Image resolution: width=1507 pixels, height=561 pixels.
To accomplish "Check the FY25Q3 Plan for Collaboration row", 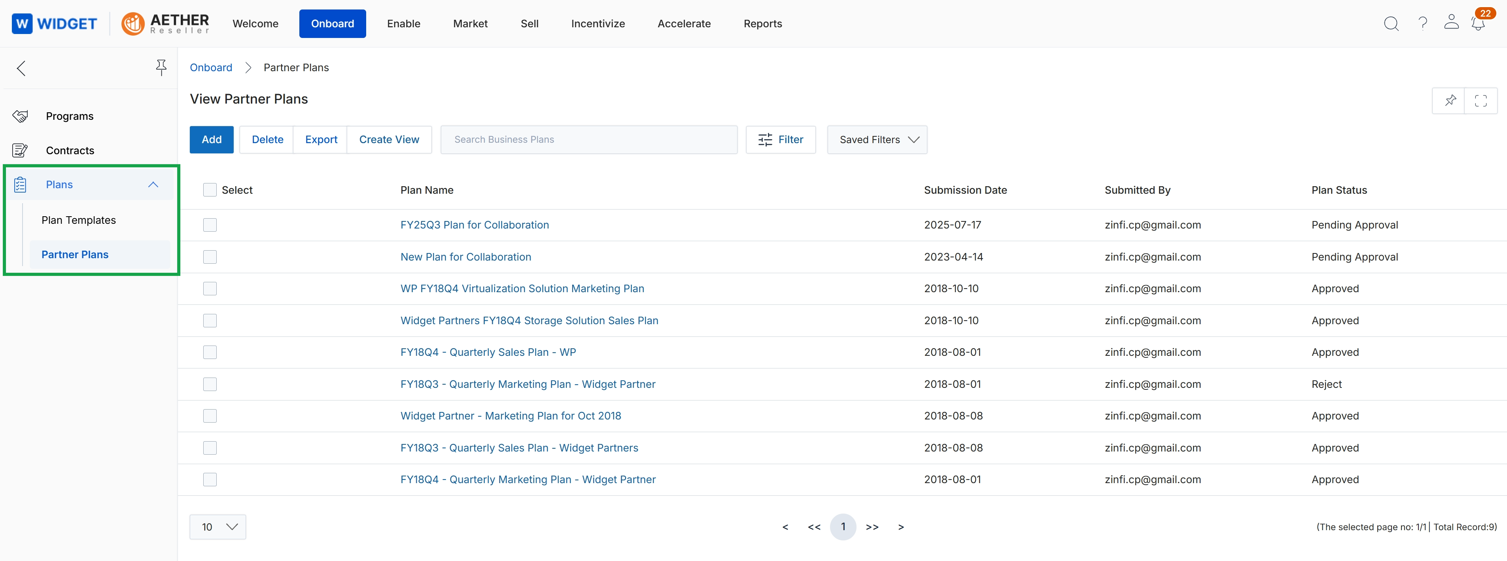I will coord(210,225).
